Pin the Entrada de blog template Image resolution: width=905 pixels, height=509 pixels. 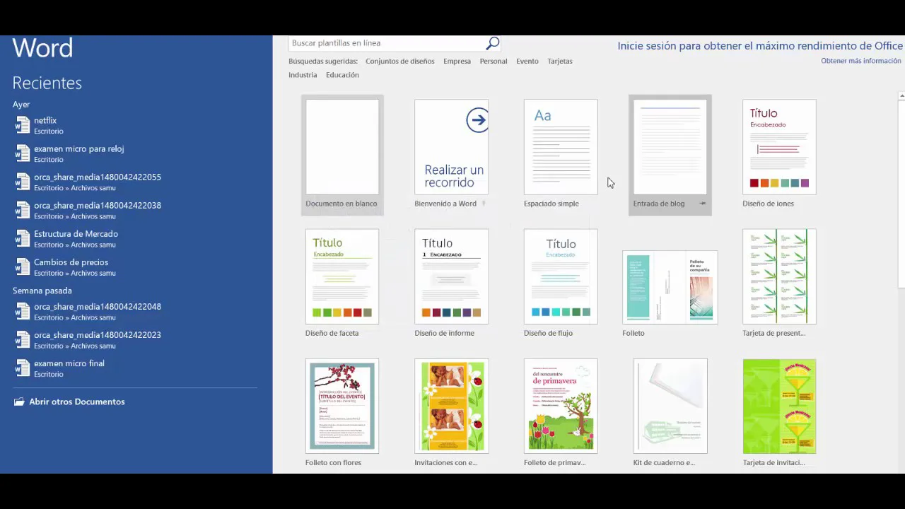(702, 204)
